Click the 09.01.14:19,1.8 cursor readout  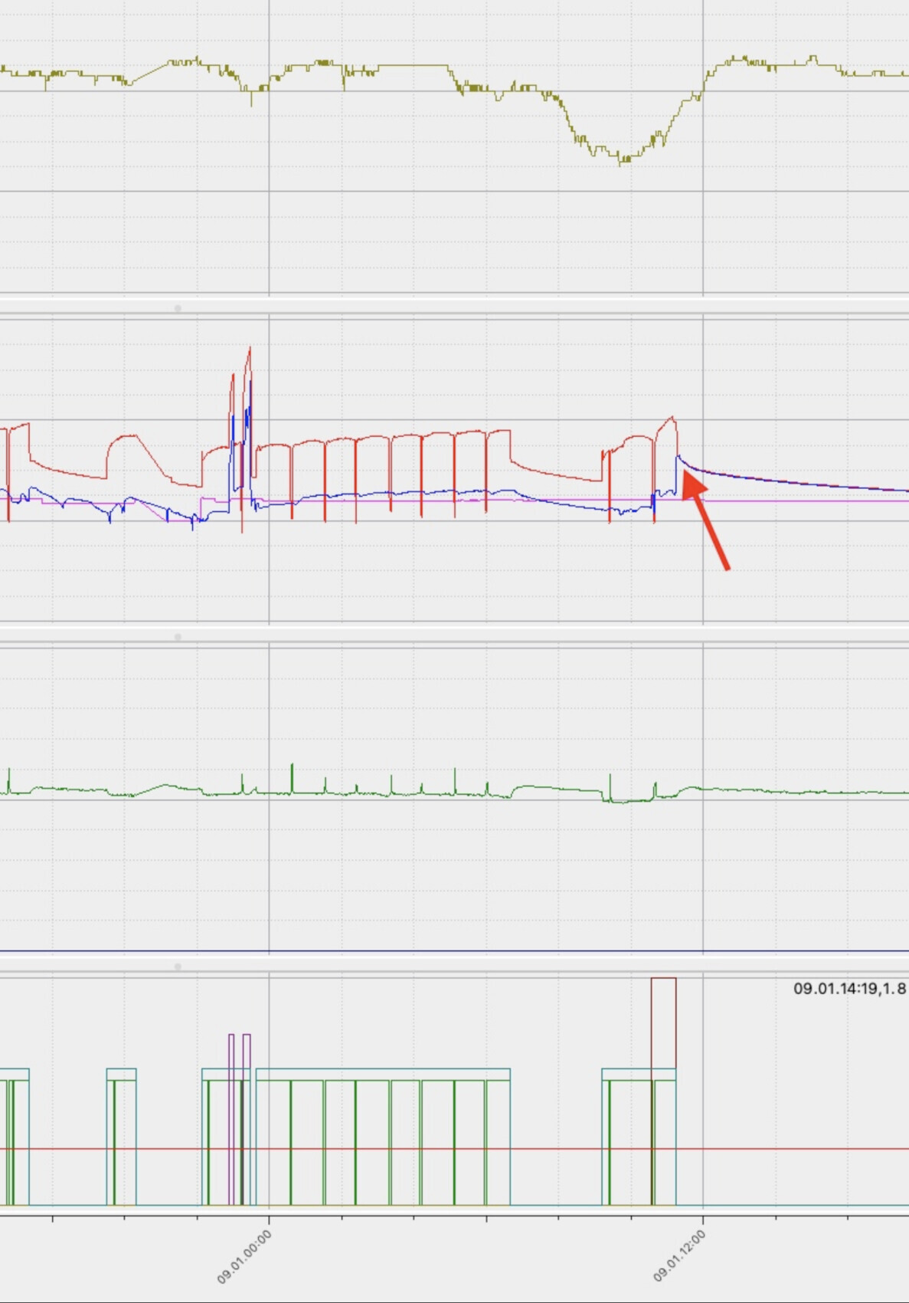849,988
